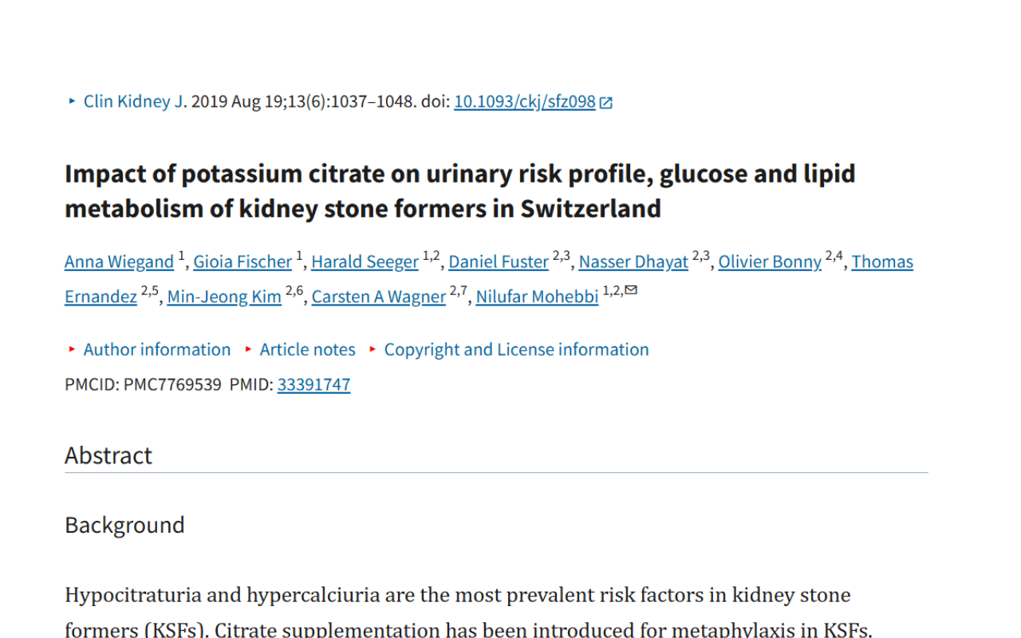Click the red arrow before Author information
The image size is (1021, 638).
73,349
